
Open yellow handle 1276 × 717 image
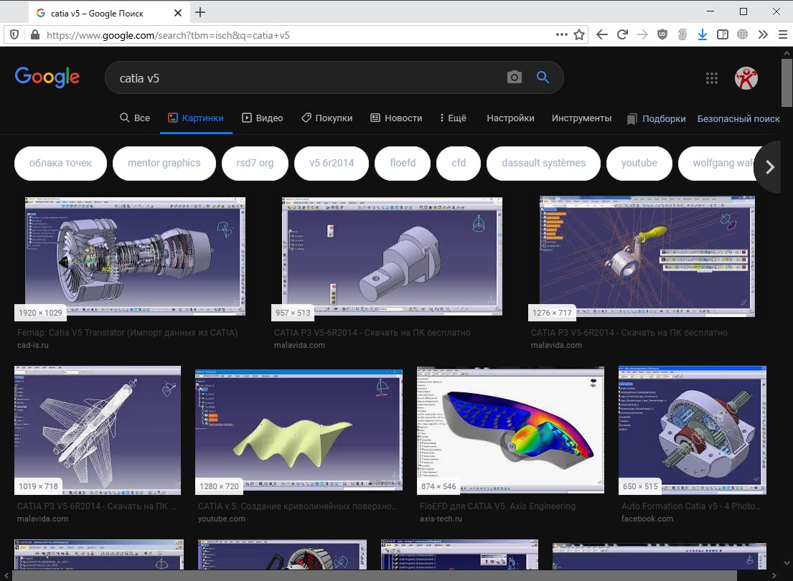point(647,256)
